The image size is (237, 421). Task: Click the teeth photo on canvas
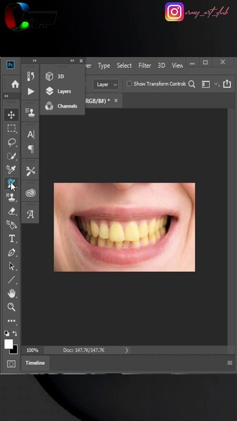click(x=125, y=227)
